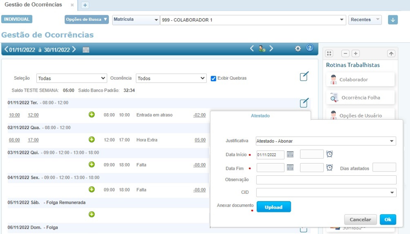Open the Data Início calendar picker
The image size is (410, 234).
click(x=290, y=154)
